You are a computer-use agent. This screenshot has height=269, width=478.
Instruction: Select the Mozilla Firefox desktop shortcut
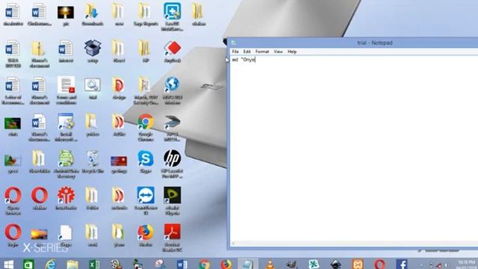146,232
